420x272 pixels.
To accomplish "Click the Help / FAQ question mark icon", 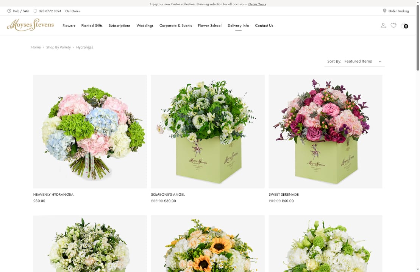I will pos(9,11).
